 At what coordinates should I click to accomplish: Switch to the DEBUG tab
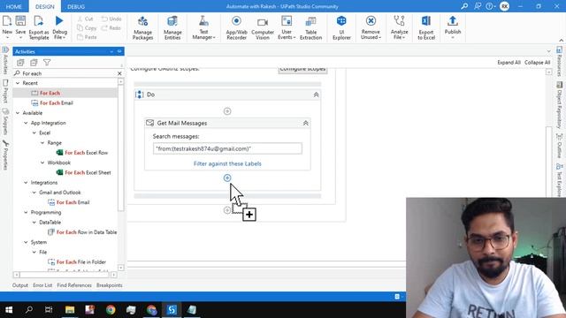(76, 6)
